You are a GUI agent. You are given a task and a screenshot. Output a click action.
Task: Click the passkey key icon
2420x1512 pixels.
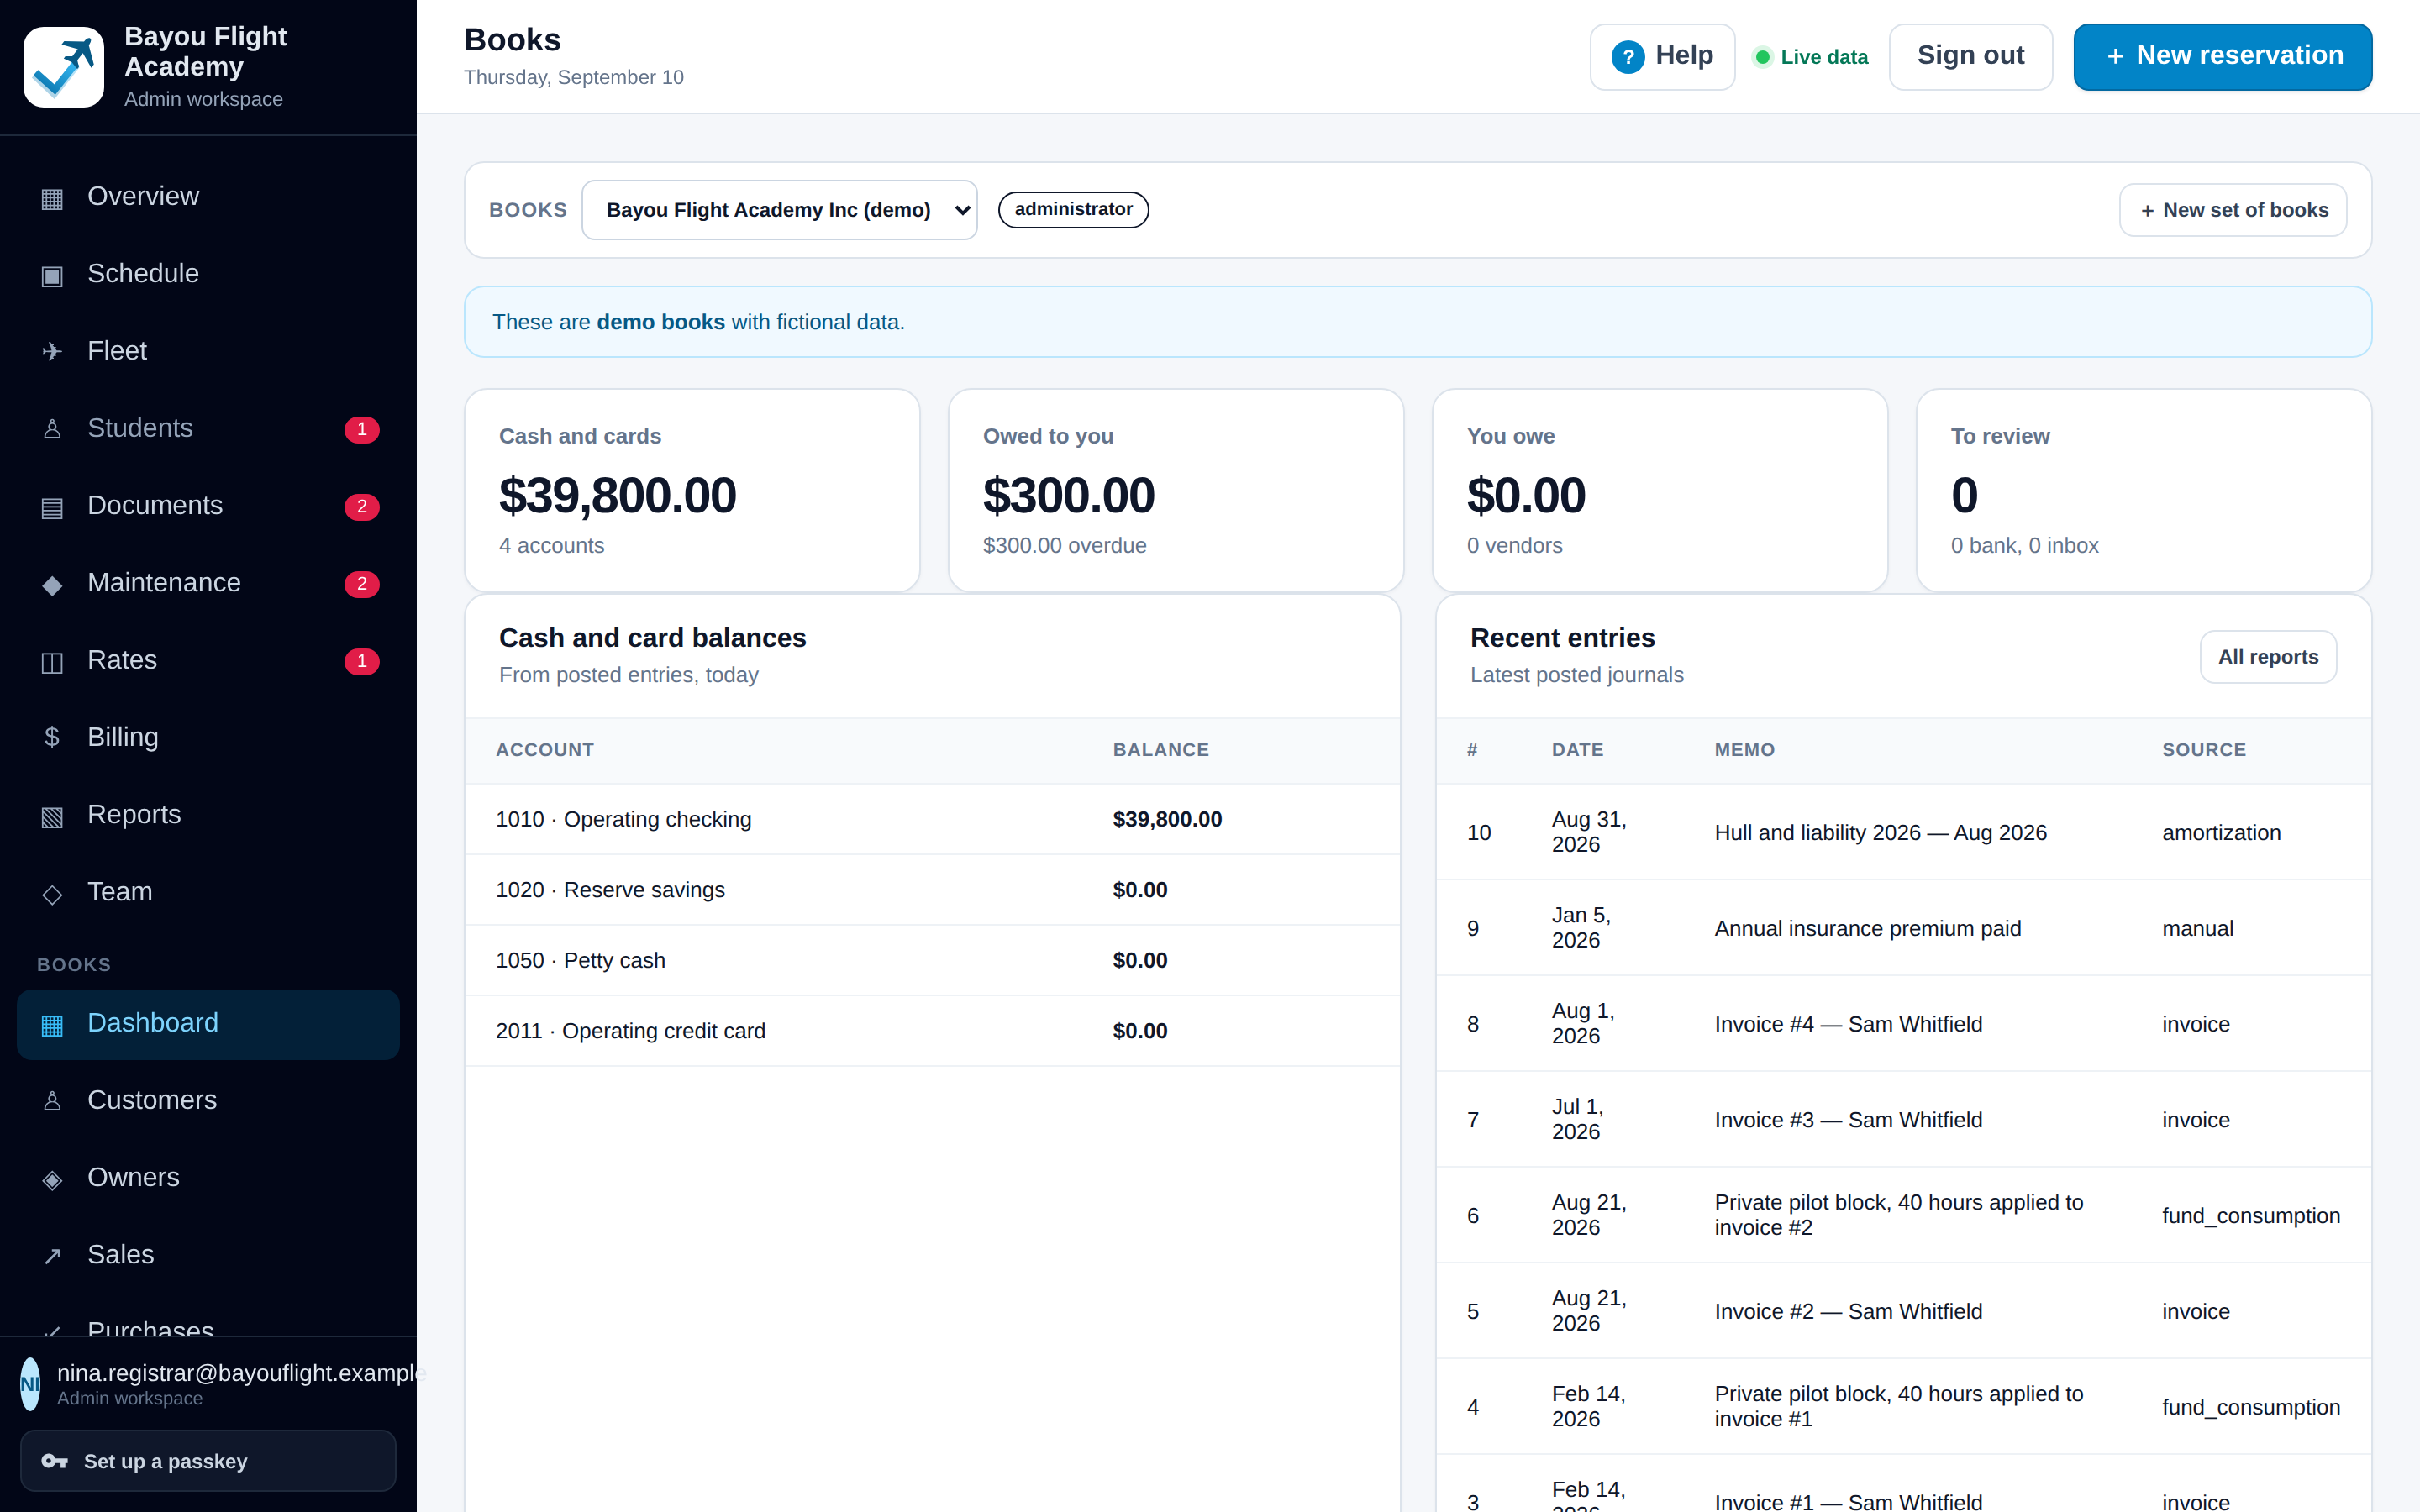[x=54, y=1461]
